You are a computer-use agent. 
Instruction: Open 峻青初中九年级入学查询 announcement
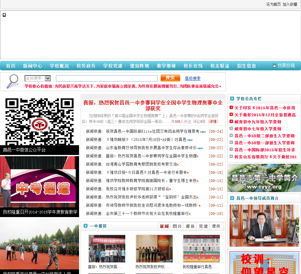258,122
